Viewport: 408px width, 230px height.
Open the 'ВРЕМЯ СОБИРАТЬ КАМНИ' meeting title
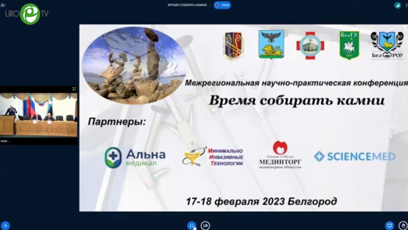pyautogui.click(x=187, y=5)
